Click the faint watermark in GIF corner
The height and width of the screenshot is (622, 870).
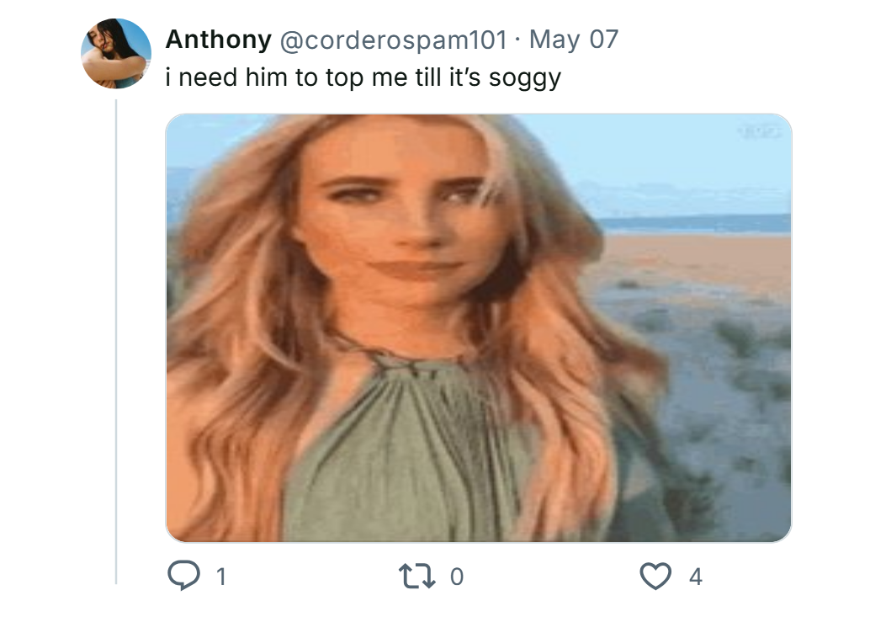point(758,132)
